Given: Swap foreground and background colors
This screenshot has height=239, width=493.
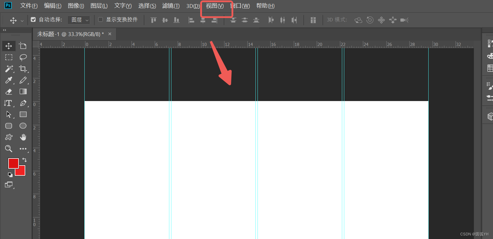Looking at the screenshot, I should (25, 160).
